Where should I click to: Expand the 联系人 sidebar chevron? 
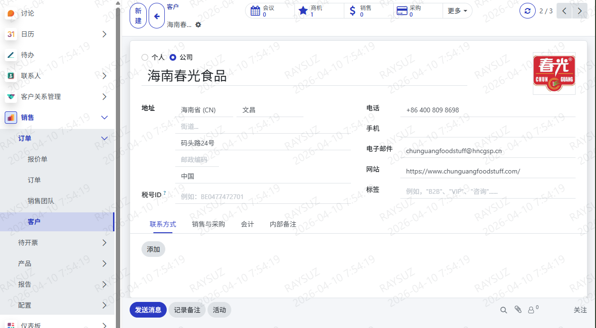(104, 76)
